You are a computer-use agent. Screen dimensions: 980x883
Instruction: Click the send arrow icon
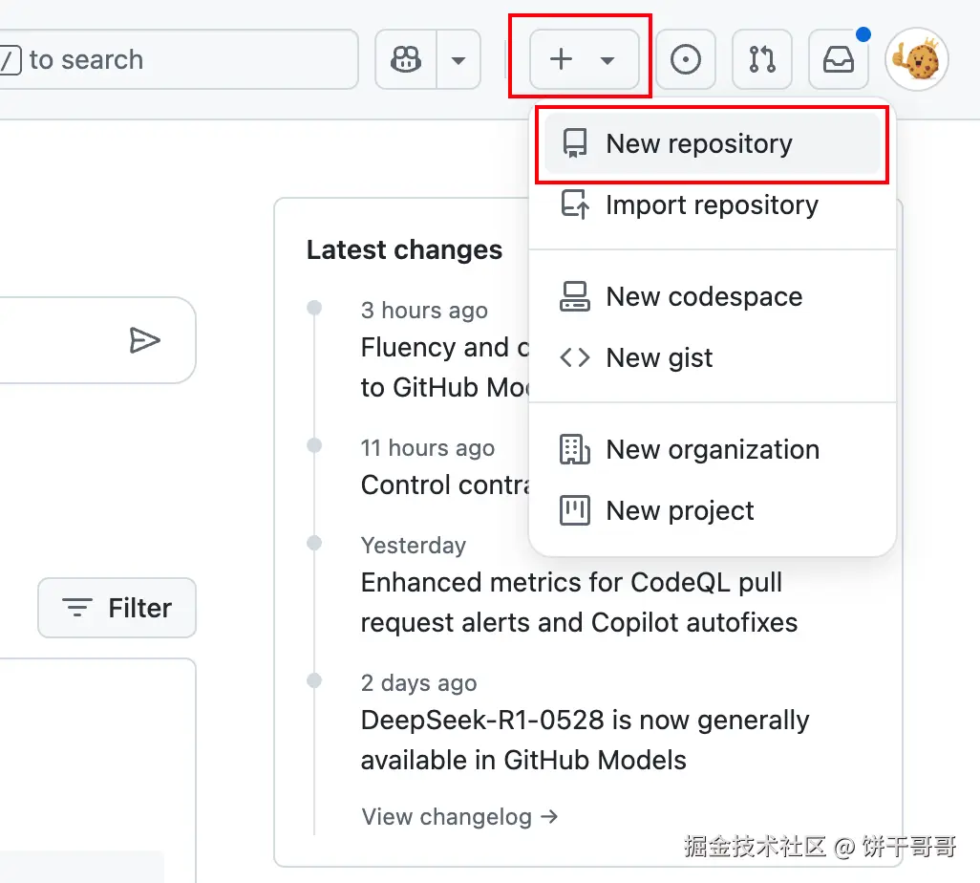[144, 340]
